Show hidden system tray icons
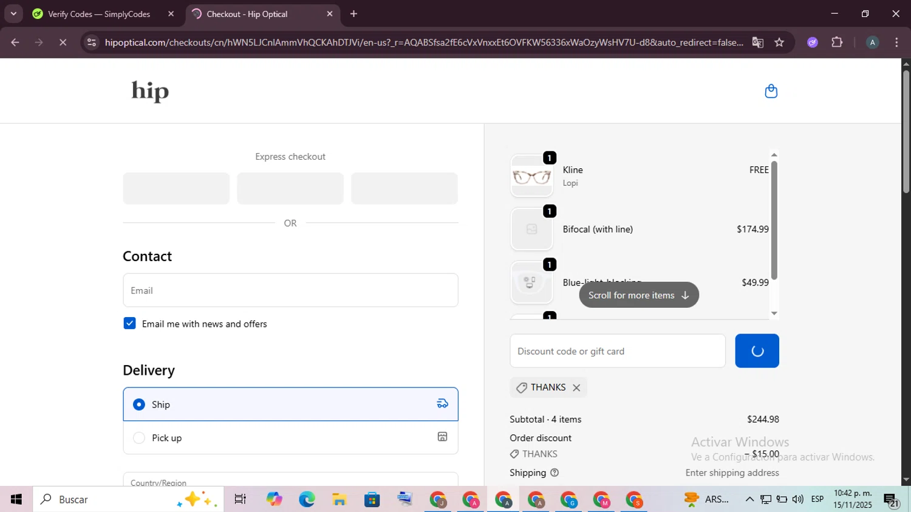Screen dimensions: 911x512 [x=749, y=499]
